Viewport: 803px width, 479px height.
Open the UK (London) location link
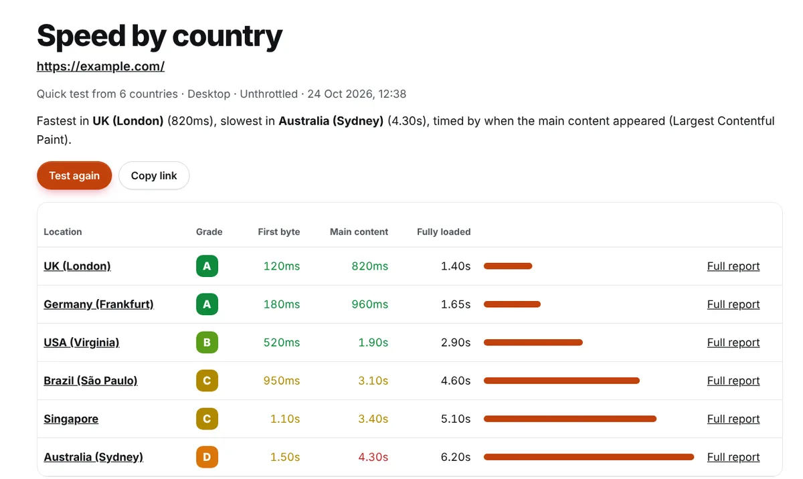click(77, 266)
